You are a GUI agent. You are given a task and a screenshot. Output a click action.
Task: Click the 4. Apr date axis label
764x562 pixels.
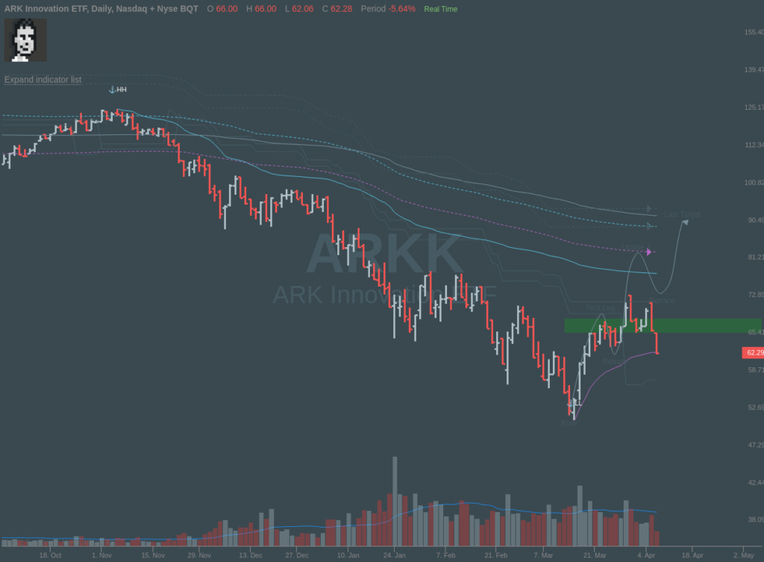tap(646, 555)
